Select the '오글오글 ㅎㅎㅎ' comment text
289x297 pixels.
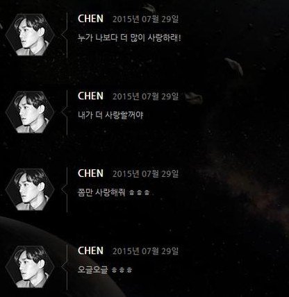click(x=105, y=269)
